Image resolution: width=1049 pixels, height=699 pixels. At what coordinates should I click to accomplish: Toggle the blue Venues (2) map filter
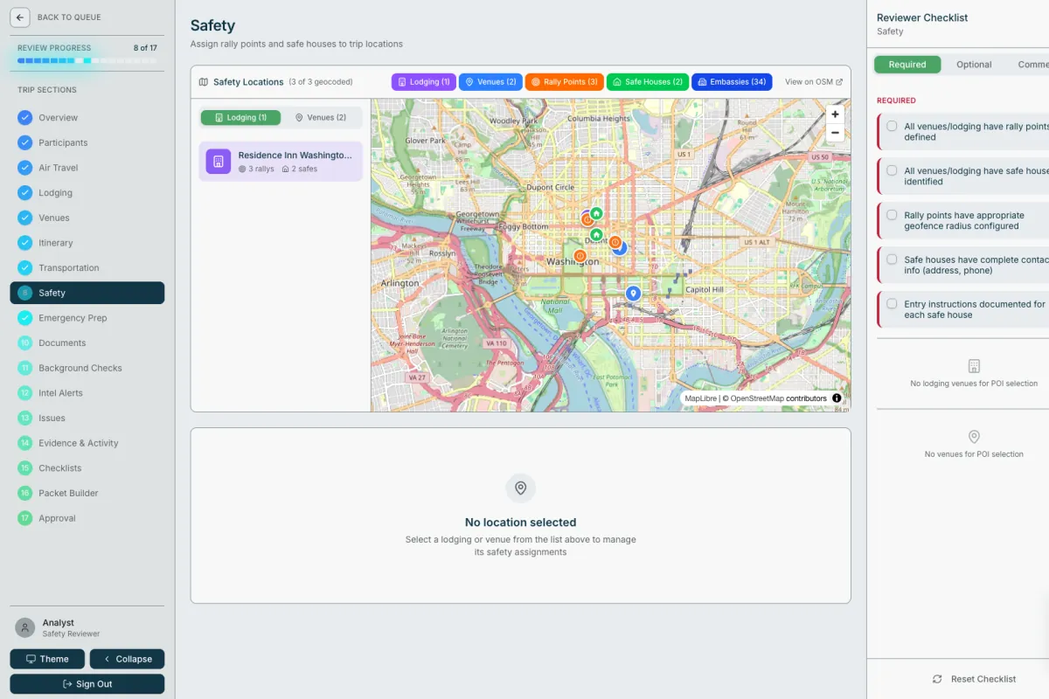coord(490,82)
